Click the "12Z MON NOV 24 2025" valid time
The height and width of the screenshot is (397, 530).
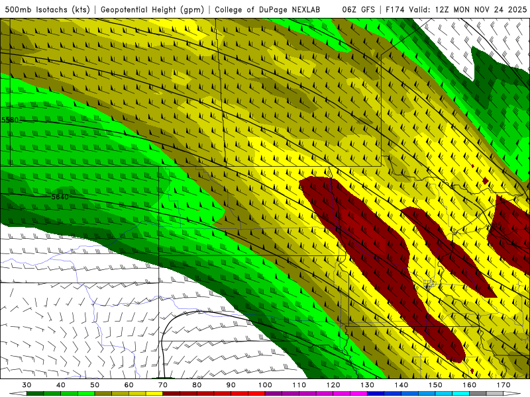tap(480, 9)
